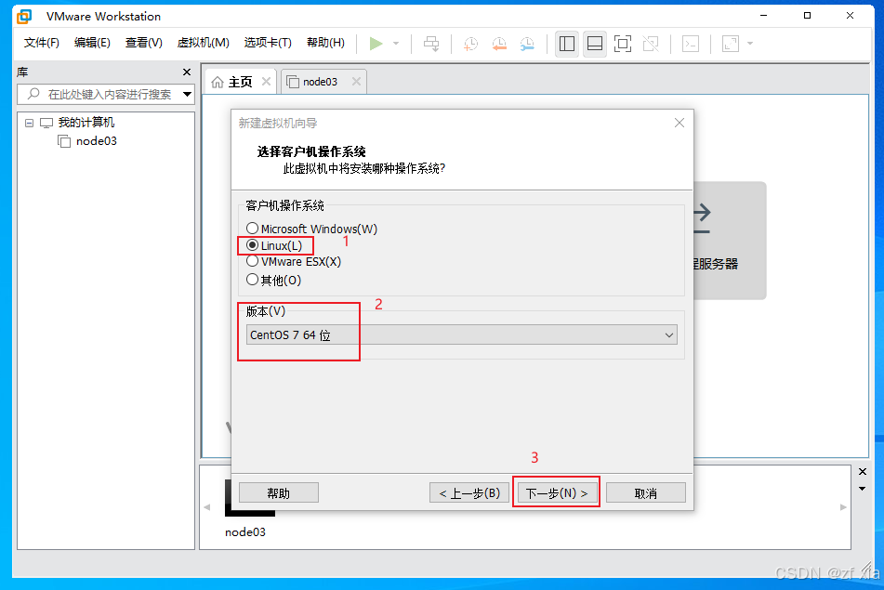Open the 查看(V) menu

point(144,43)
